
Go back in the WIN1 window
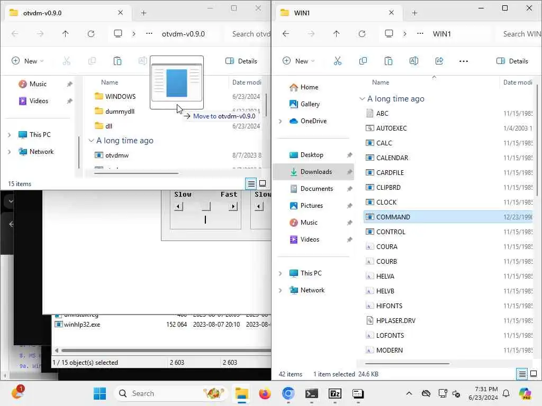tap(285, 34)
